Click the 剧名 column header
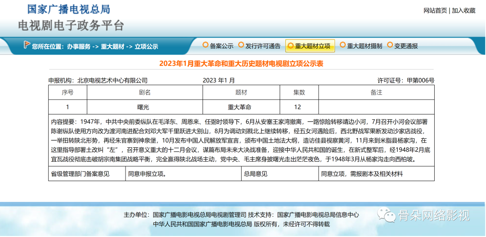Screen dimensions: 486x237 click(145, 92)
